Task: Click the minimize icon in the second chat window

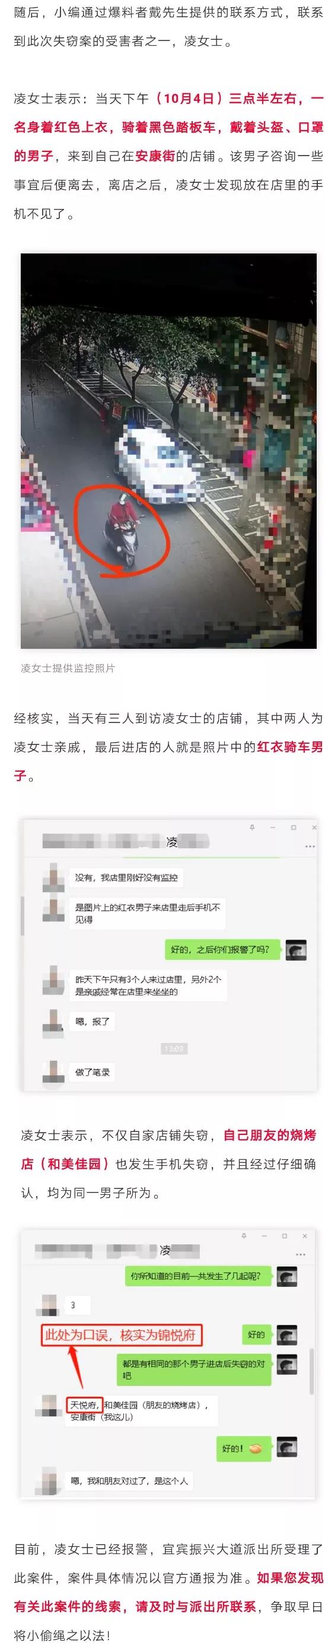Action: 263,1236
